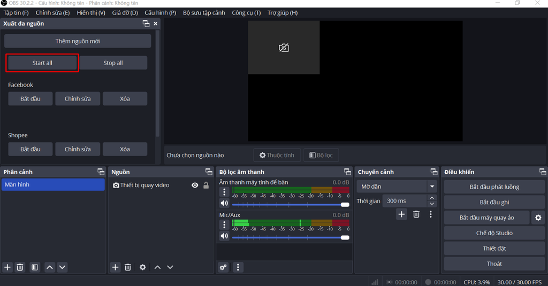Mute Âm thanh máy tính để bàn speaker
Viewport: 548px width, 286px height.
tap(224, 203)
